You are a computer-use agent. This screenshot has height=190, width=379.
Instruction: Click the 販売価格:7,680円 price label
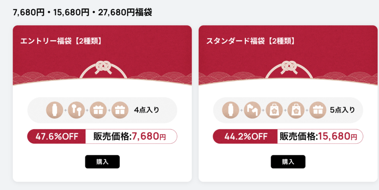coord(130,137)
